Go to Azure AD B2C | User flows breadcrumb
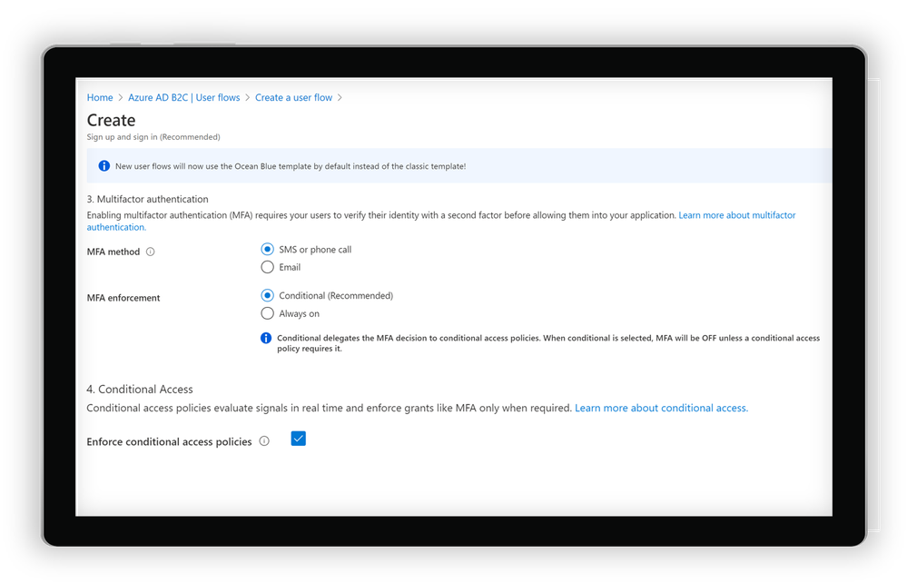 [184, 98]
